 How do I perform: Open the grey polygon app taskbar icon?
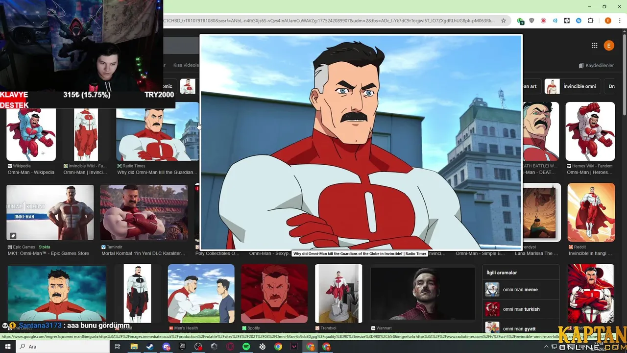tap(214, 347)
